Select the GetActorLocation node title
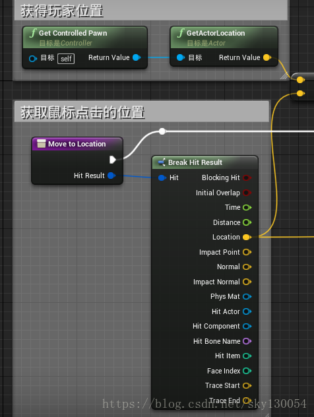The image size is (314, 417). tap(216, 33)
